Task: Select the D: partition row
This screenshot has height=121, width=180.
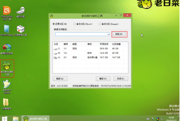Action: 90,53
